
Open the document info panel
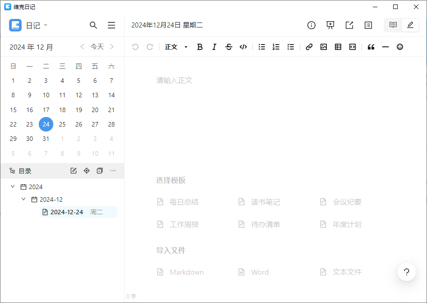(x=311, y=25)
